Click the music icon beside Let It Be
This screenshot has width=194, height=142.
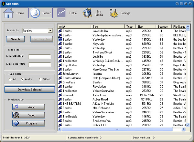(x=60, y=56)
